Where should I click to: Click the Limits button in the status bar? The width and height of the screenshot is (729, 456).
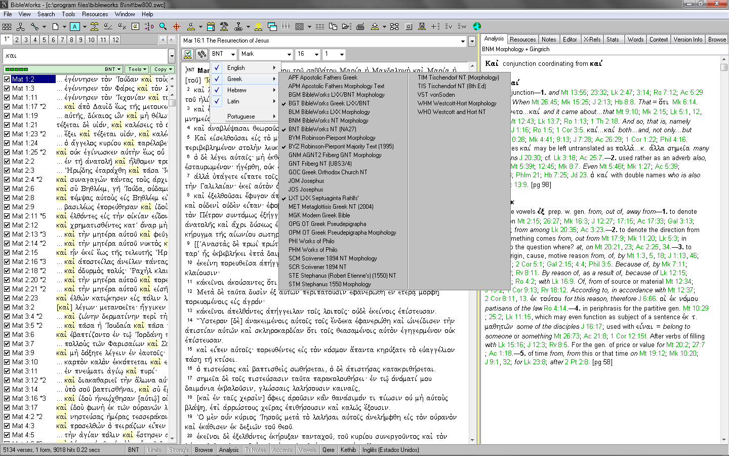(154, 449)
